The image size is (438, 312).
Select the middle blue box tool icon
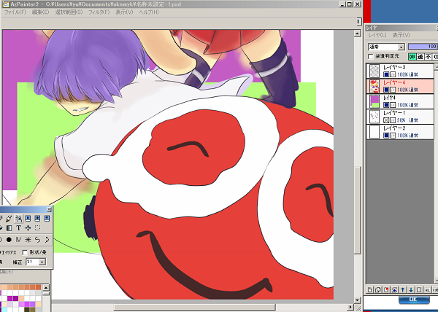tap(37, 218)
